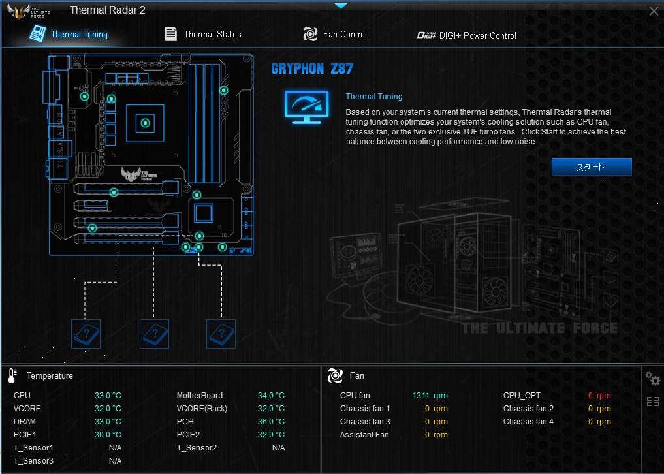Click the Thermal Status document icon
Screen dimensions: 664x474
(170, 34)
